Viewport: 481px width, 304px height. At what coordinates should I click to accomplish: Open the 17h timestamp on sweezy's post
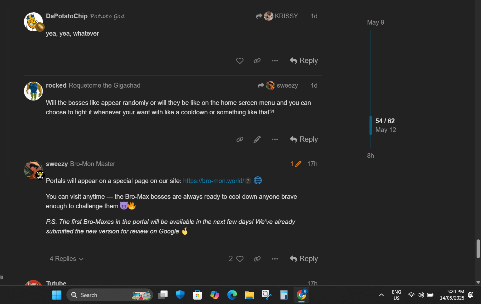pyautogui.click(x=312, y=164)
